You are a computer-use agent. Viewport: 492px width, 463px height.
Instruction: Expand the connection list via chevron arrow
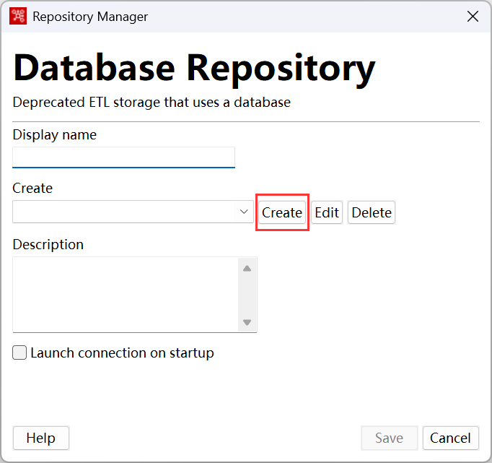(244, 212)
